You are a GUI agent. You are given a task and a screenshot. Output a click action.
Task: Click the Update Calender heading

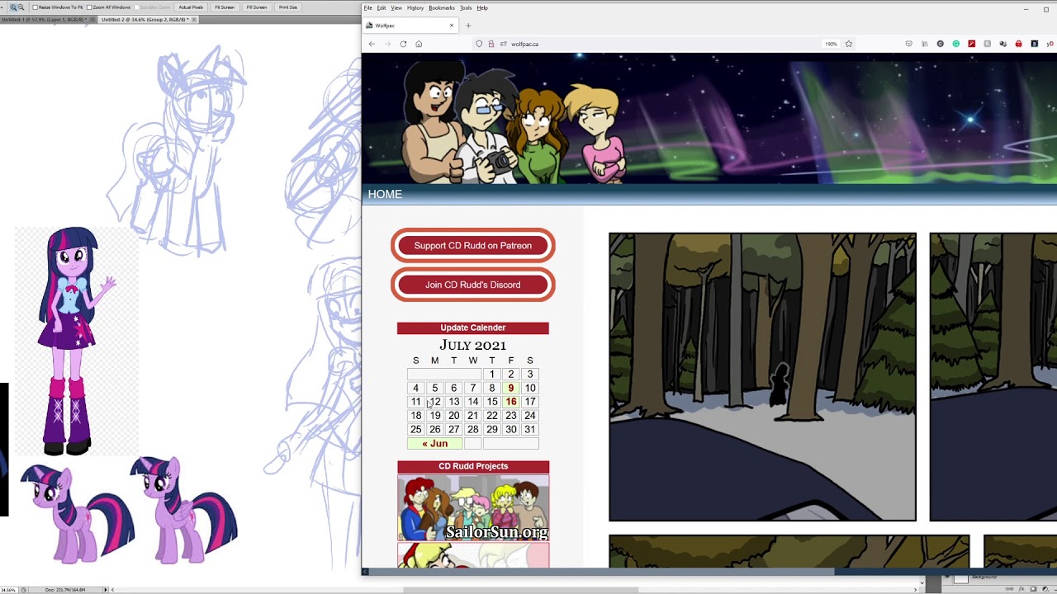coord(473,328)
